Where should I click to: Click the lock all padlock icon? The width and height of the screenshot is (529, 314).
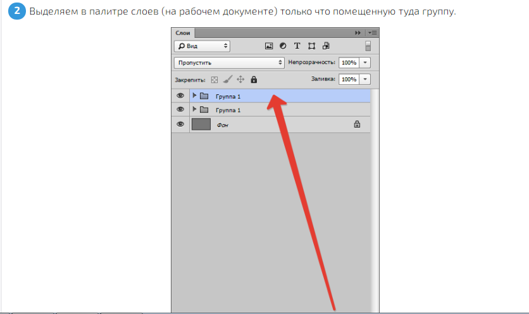254,80
